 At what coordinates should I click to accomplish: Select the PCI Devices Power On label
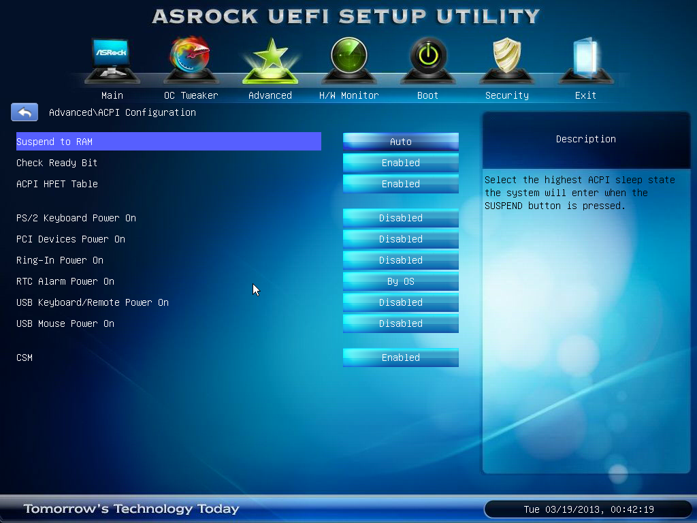[71, 239]
